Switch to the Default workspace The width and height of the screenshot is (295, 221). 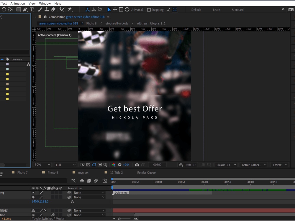(x=196, y=10)
